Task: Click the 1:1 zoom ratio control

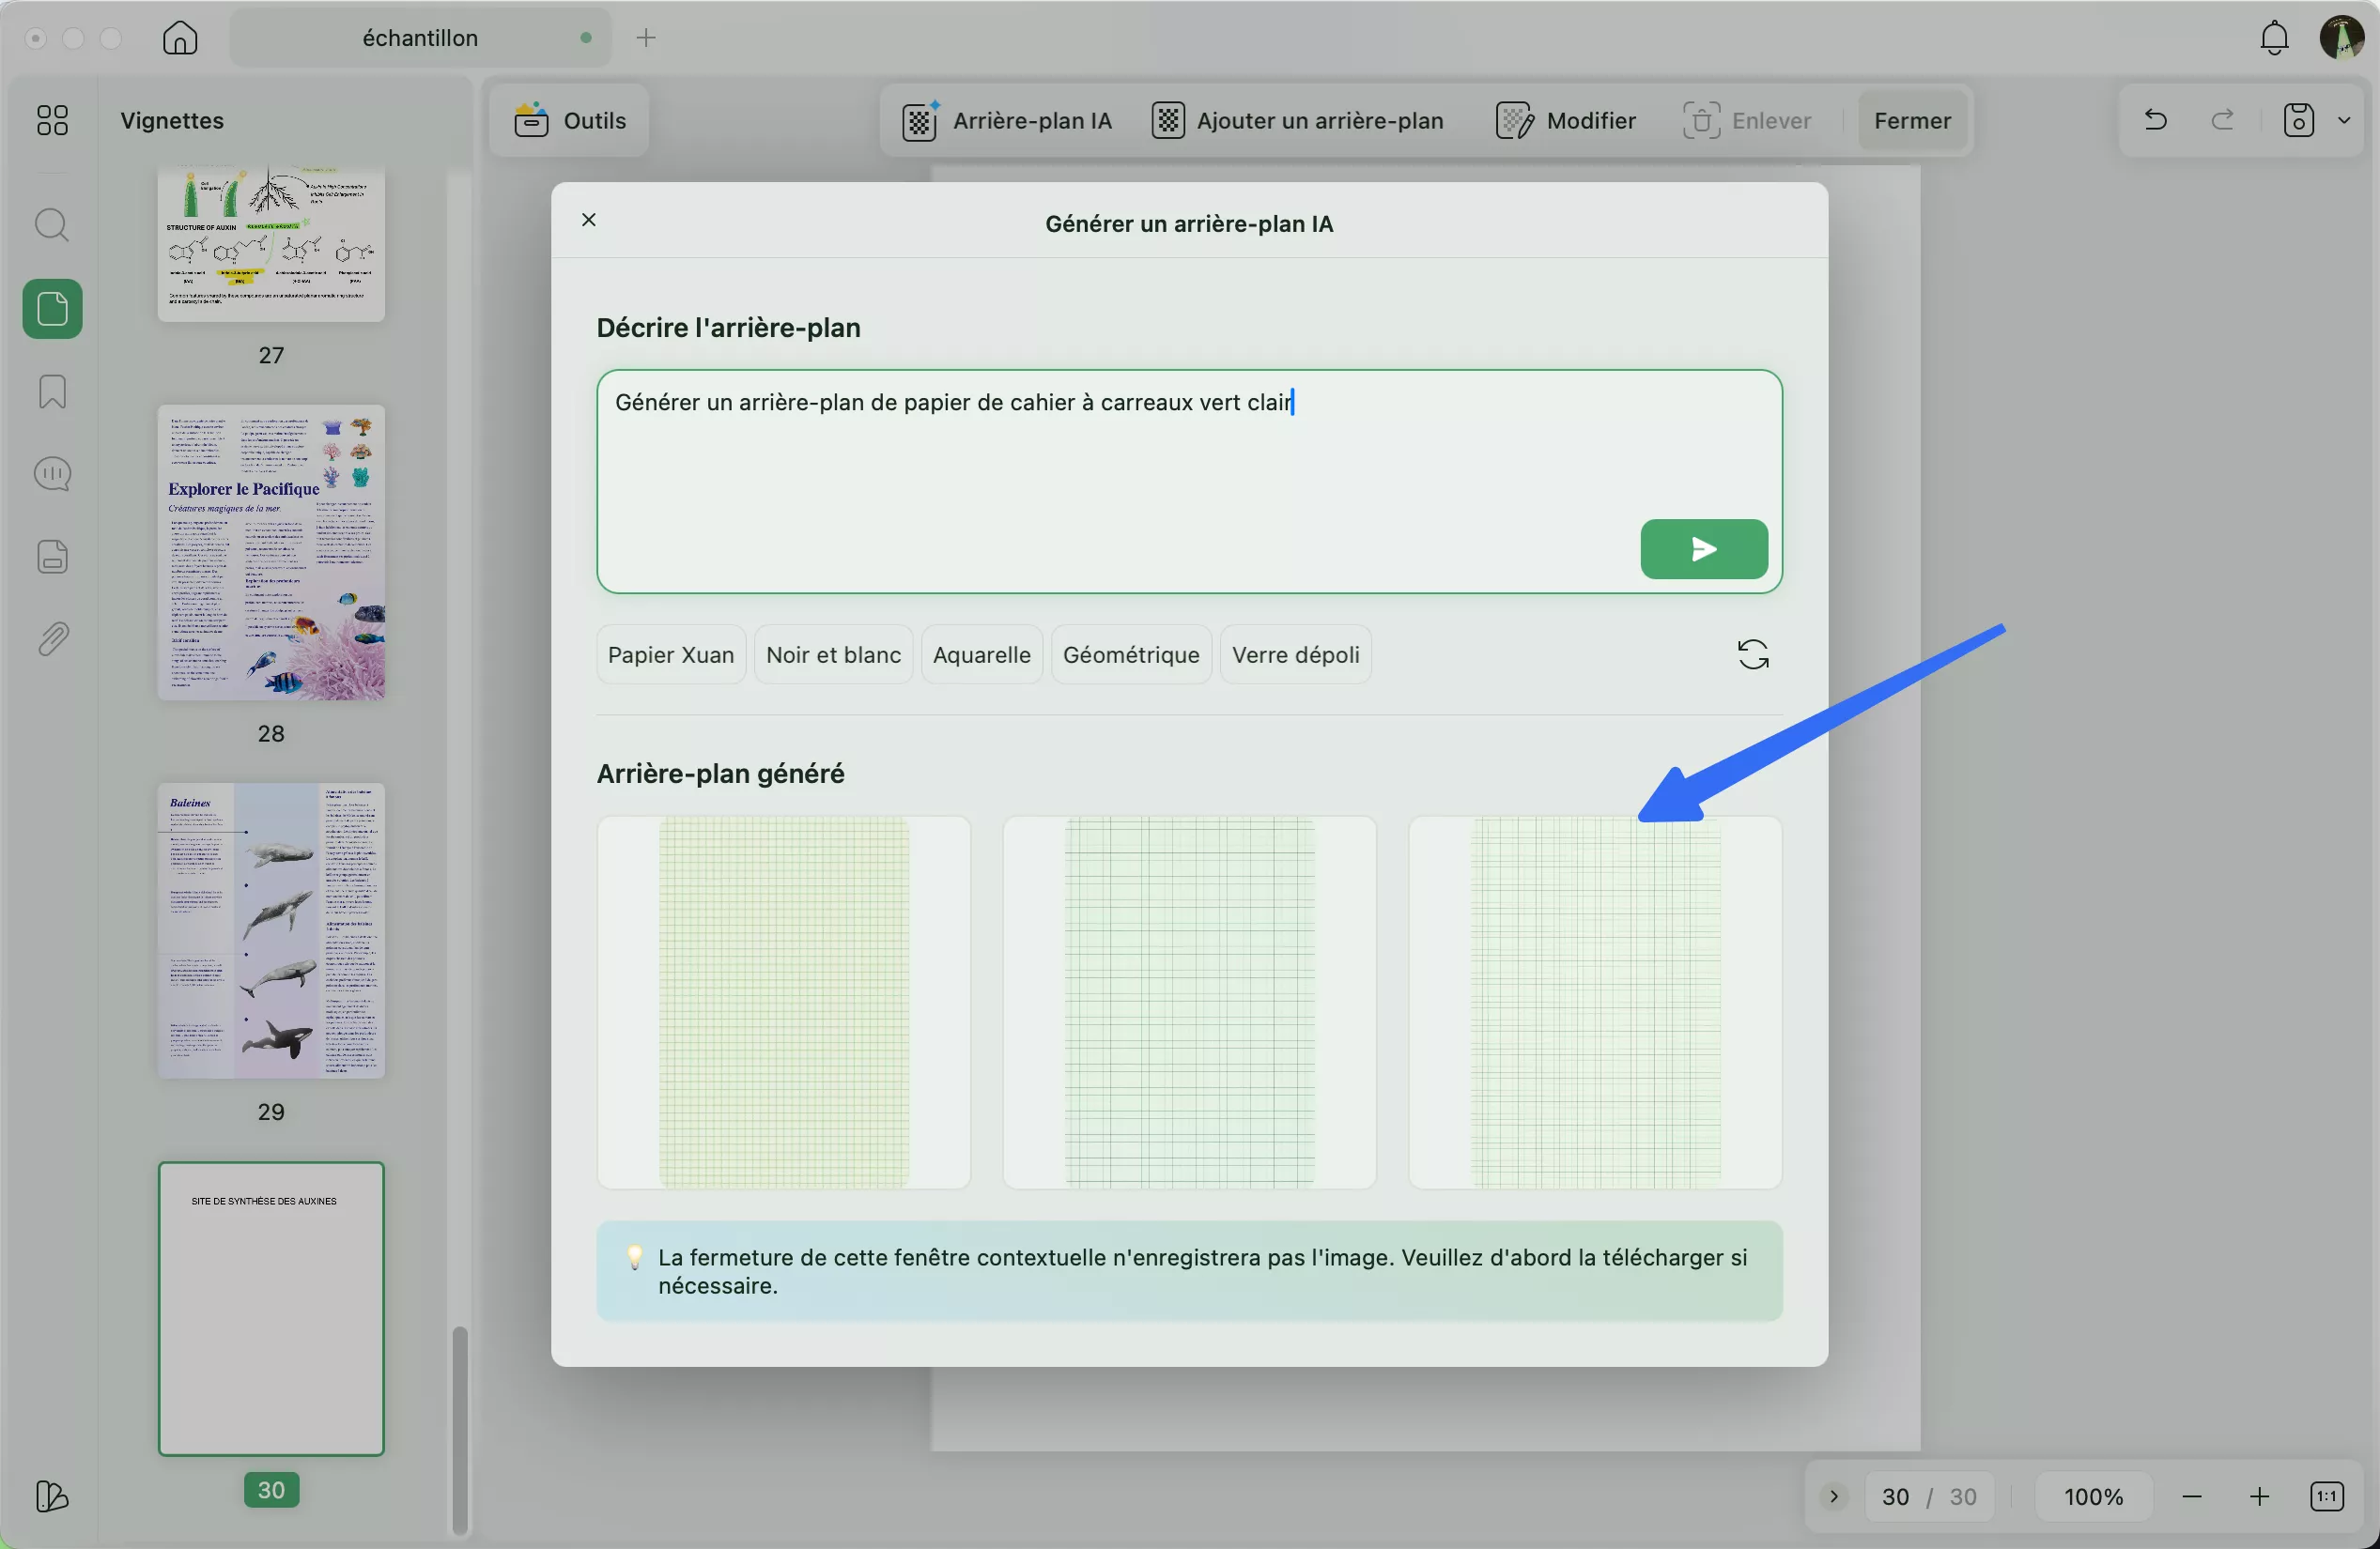Action: coord(2326,1496)
